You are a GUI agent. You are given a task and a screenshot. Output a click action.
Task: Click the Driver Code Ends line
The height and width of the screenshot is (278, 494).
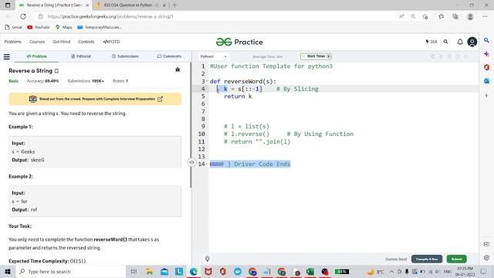click(x=250, y=164)
